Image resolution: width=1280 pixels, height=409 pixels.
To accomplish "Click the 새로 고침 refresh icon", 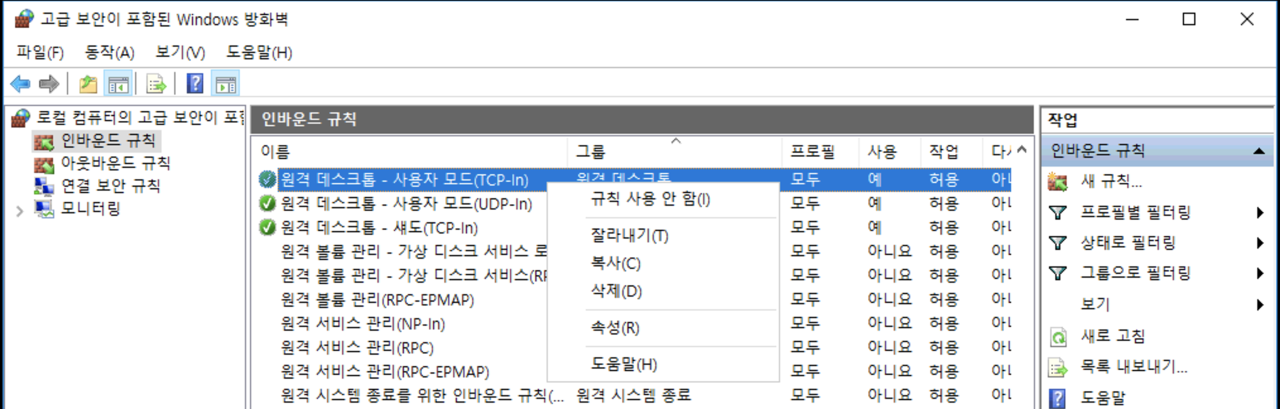I will 1058,336.
